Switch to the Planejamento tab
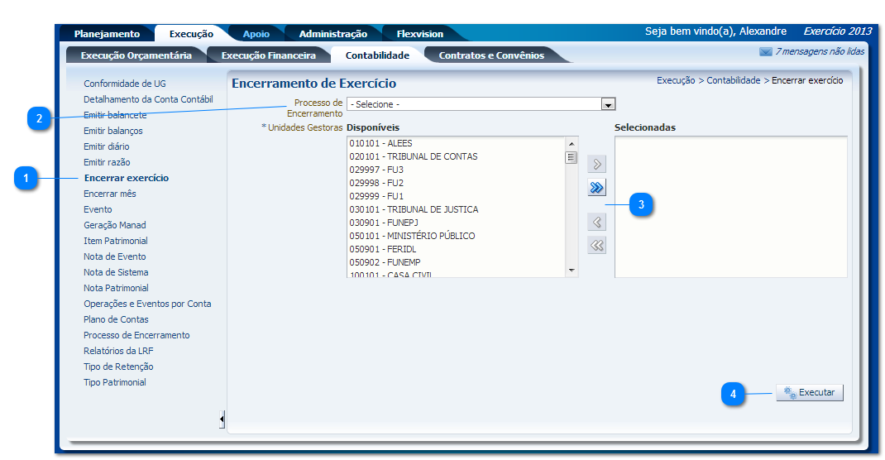885x460 pixels. pyautogui.click(x=107, y=34)
